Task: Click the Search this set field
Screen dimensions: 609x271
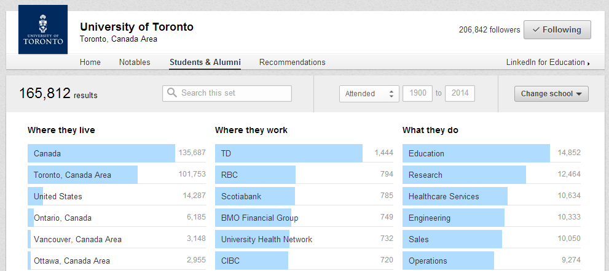Action: 234,93
